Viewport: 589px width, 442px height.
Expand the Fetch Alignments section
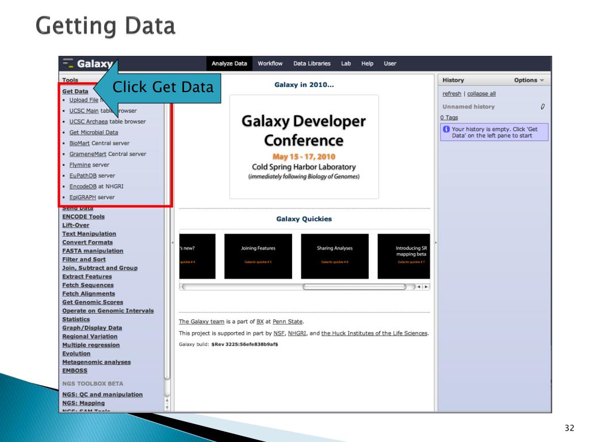[89, 294]
